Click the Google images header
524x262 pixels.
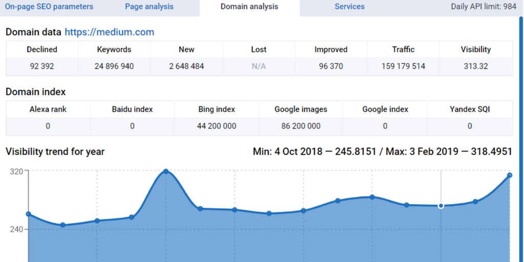click(x=301, y=110)
